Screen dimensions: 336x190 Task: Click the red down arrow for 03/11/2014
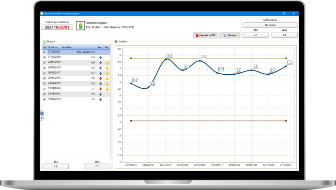(101, 89)
